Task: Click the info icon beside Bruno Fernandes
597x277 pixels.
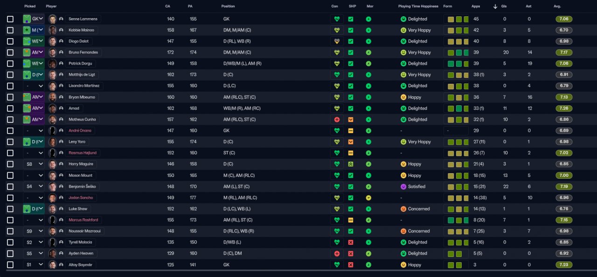Action: tap(61, 53)
